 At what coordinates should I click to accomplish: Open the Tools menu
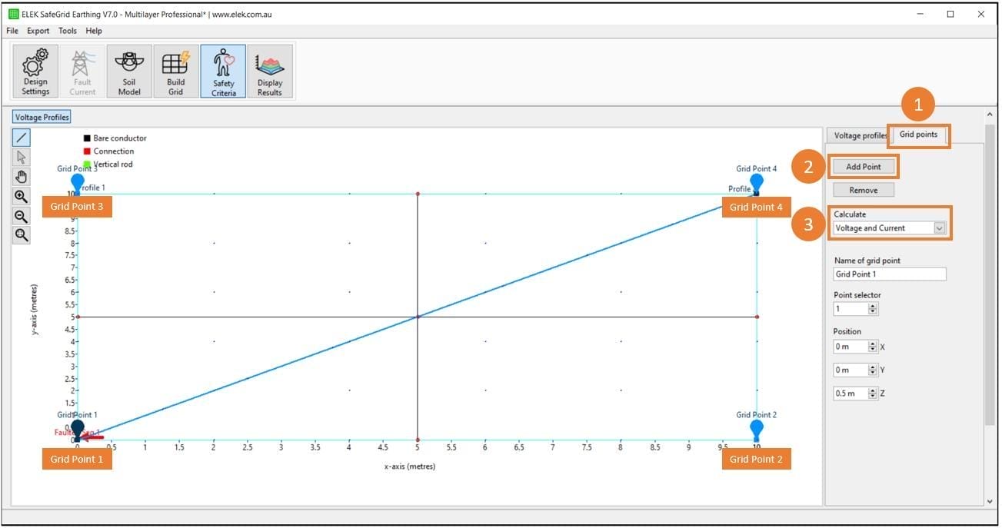(68, 31)
